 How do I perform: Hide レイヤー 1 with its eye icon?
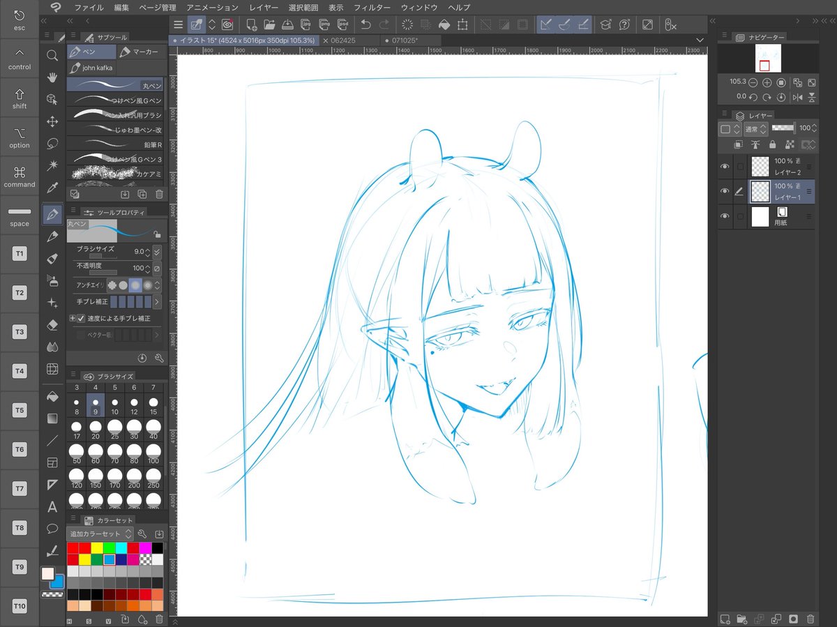tap(725, 192)
